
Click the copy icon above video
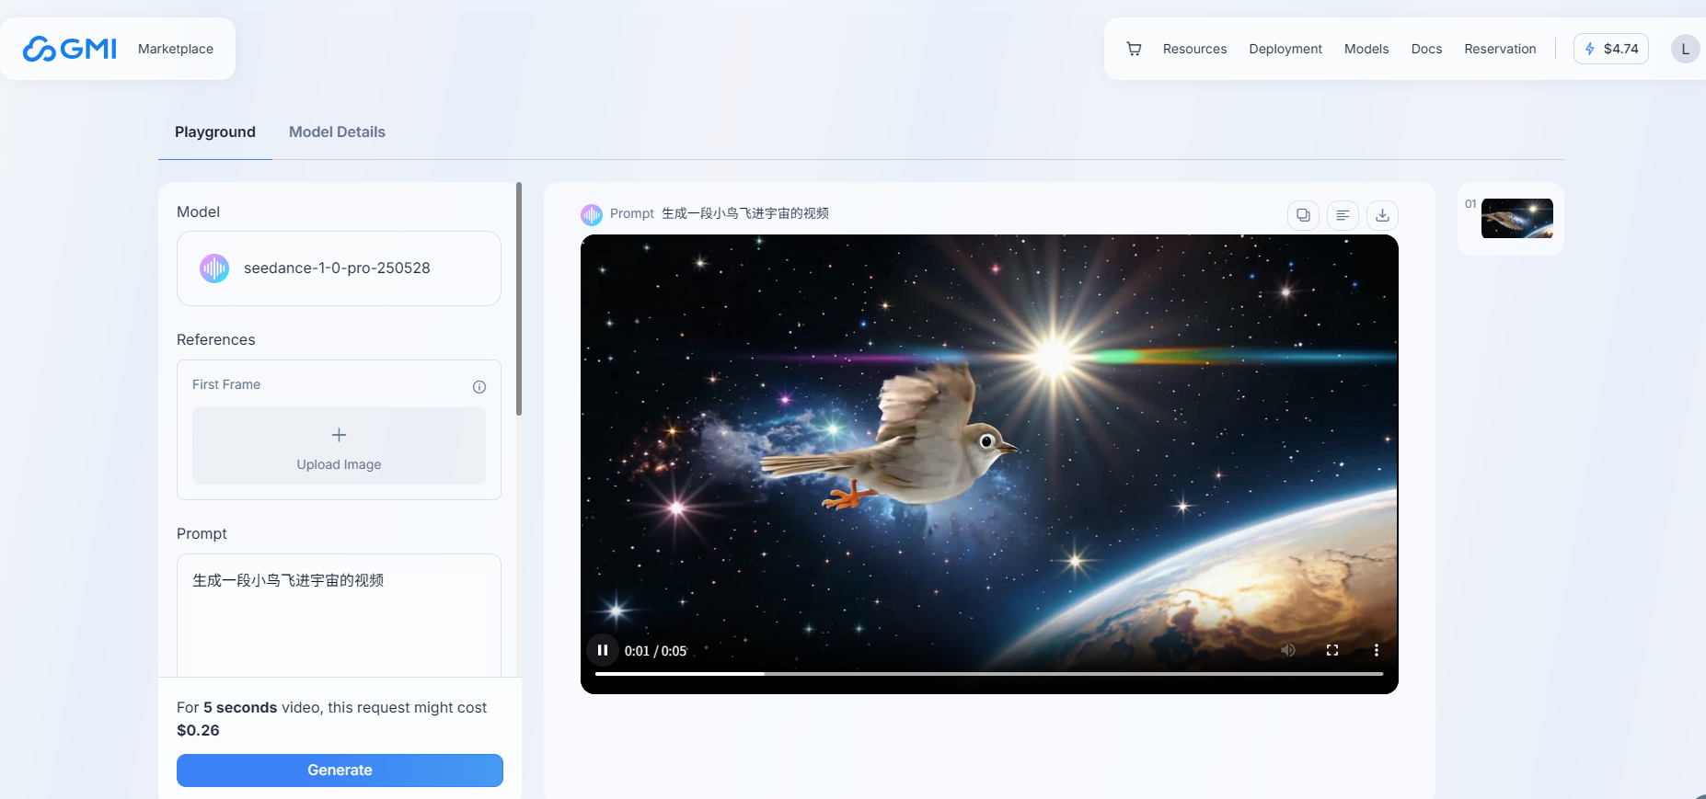pos(1303,215)
